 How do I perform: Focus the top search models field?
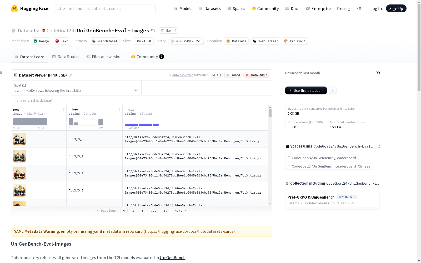105,8
